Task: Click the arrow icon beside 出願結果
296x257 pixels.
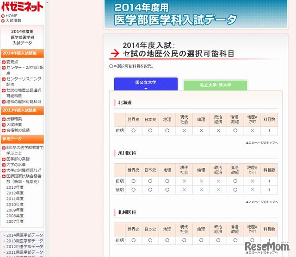Action: pyautogui.click(x=4, y=119)
